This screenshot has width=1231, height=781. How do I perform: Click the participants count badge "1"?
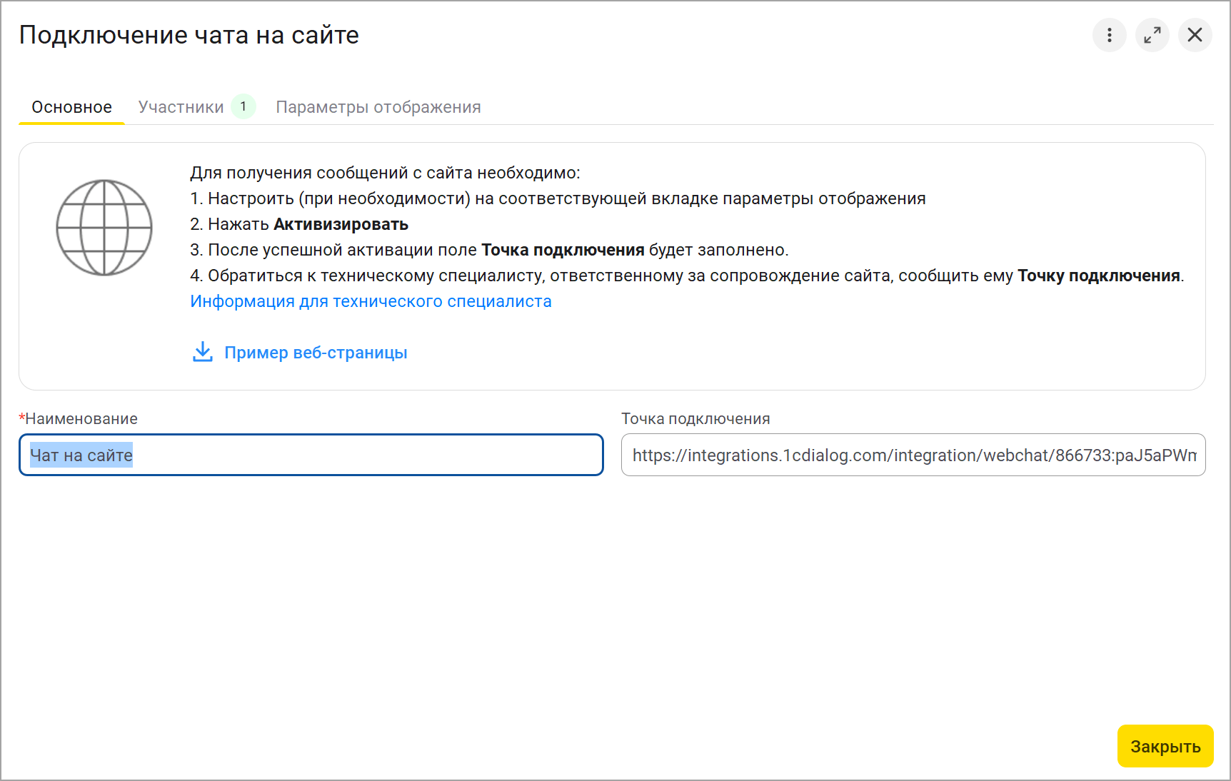pos(243,106)
